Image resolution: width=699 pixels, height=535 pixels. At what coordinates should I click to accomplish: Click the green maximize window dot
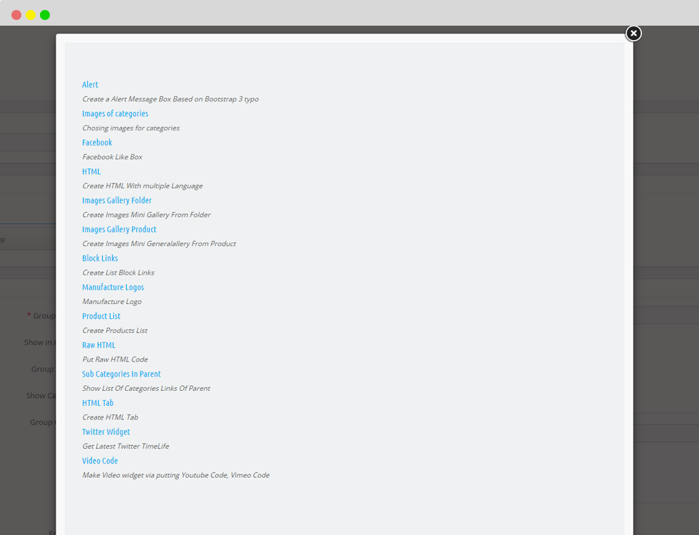[x=45, y=15]
